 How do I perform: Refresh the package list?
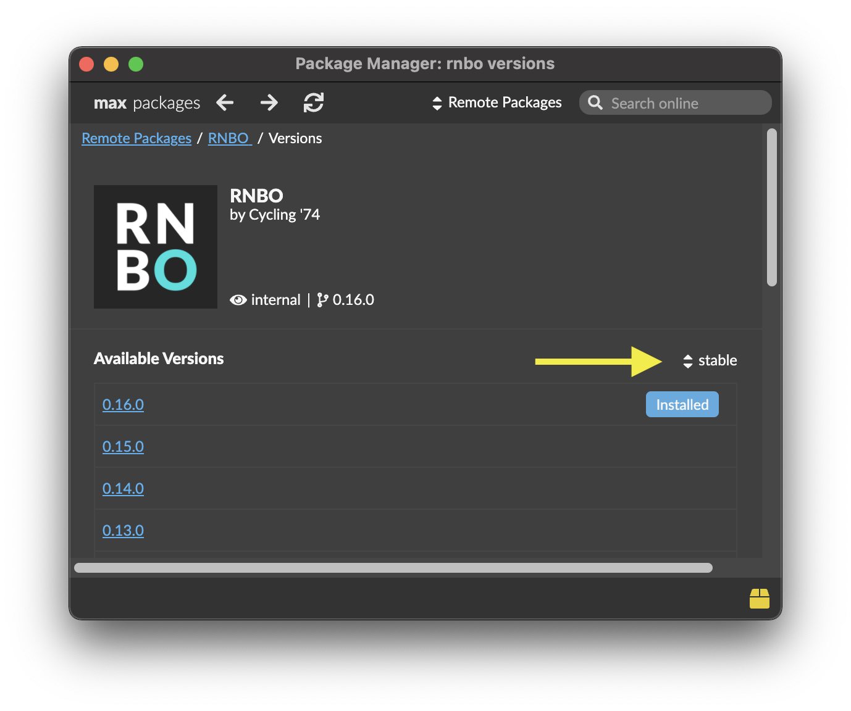(314, 103)
